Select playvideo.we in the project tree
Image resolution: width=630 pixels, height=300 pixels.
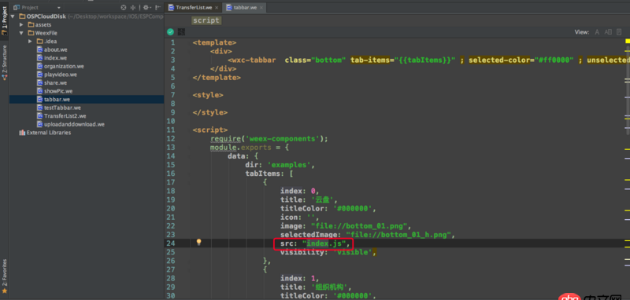[x=61, y=75]
